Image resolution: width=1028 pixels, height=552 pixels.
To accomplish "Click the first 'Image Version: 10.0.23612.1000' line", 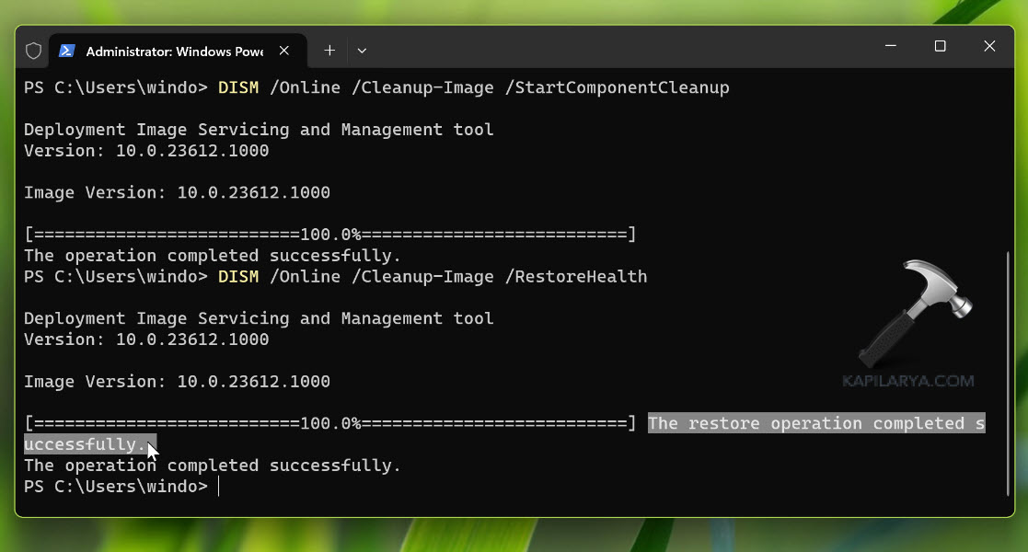I will pyautogui.click(x=177, y=193).
